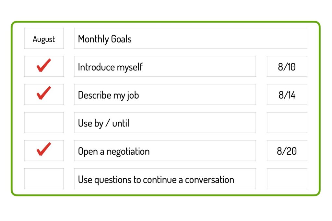Select Use questions to continue a conversation field
This screenshot has width=332, height=221.
pos(165,179)
